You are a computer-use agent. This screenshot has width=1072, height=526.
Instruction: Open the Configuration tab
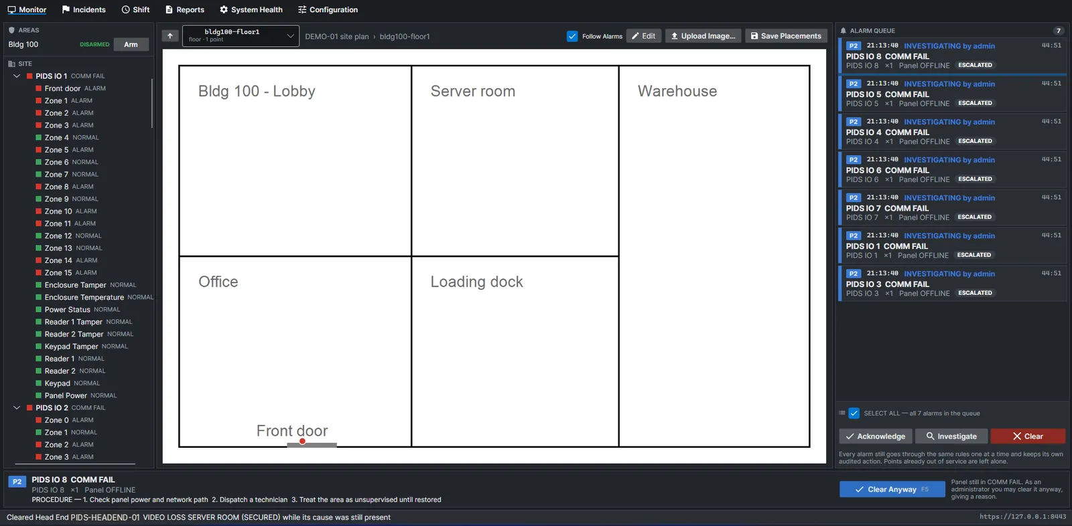[x=328, y=9]
